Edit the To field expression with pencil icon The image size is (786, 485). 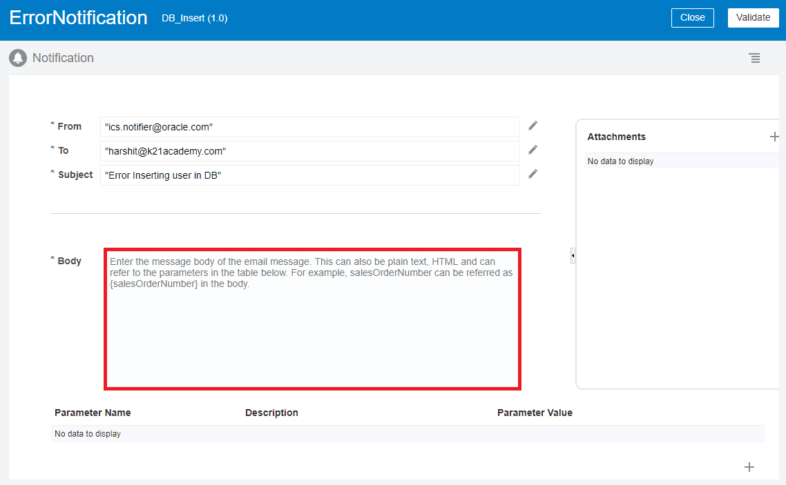tap(532, 150)
